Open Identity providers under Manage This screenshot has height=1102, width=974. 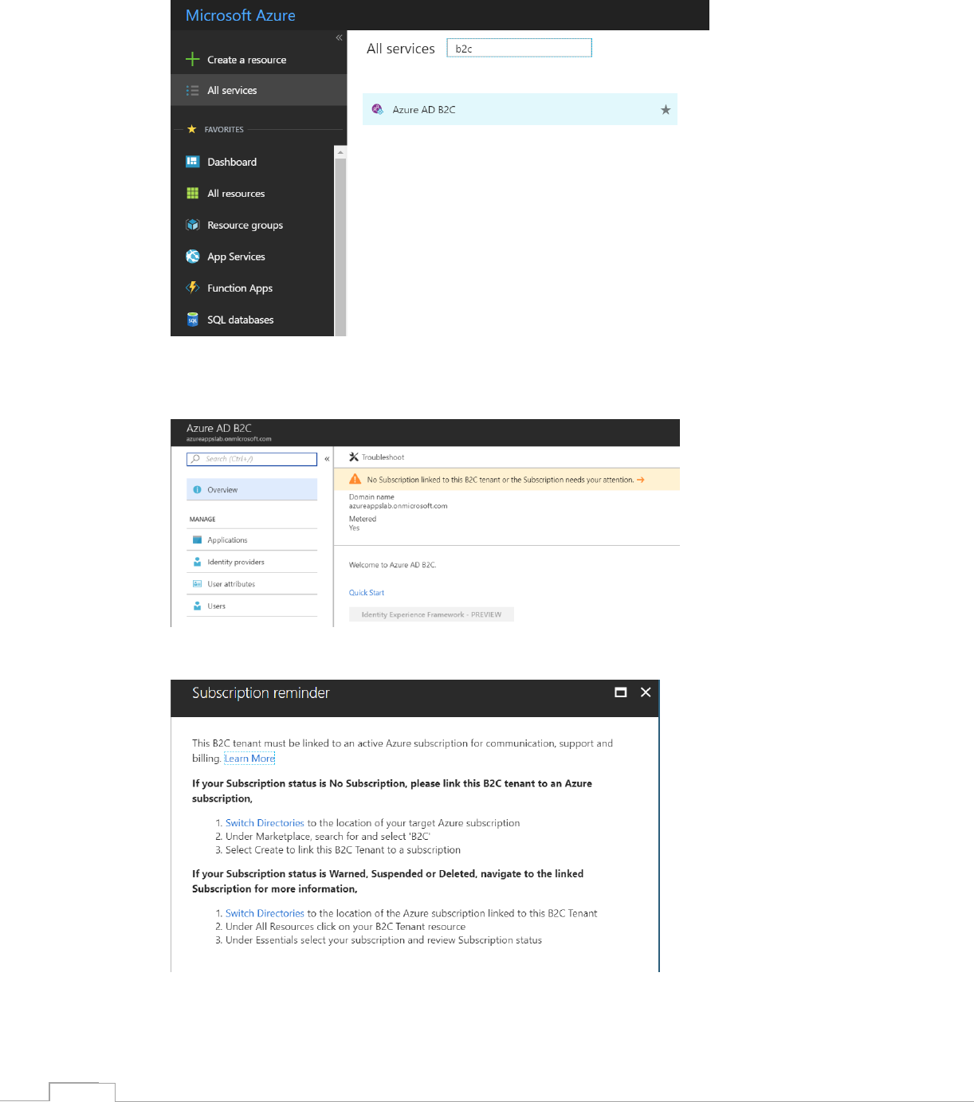pos(252,562)
